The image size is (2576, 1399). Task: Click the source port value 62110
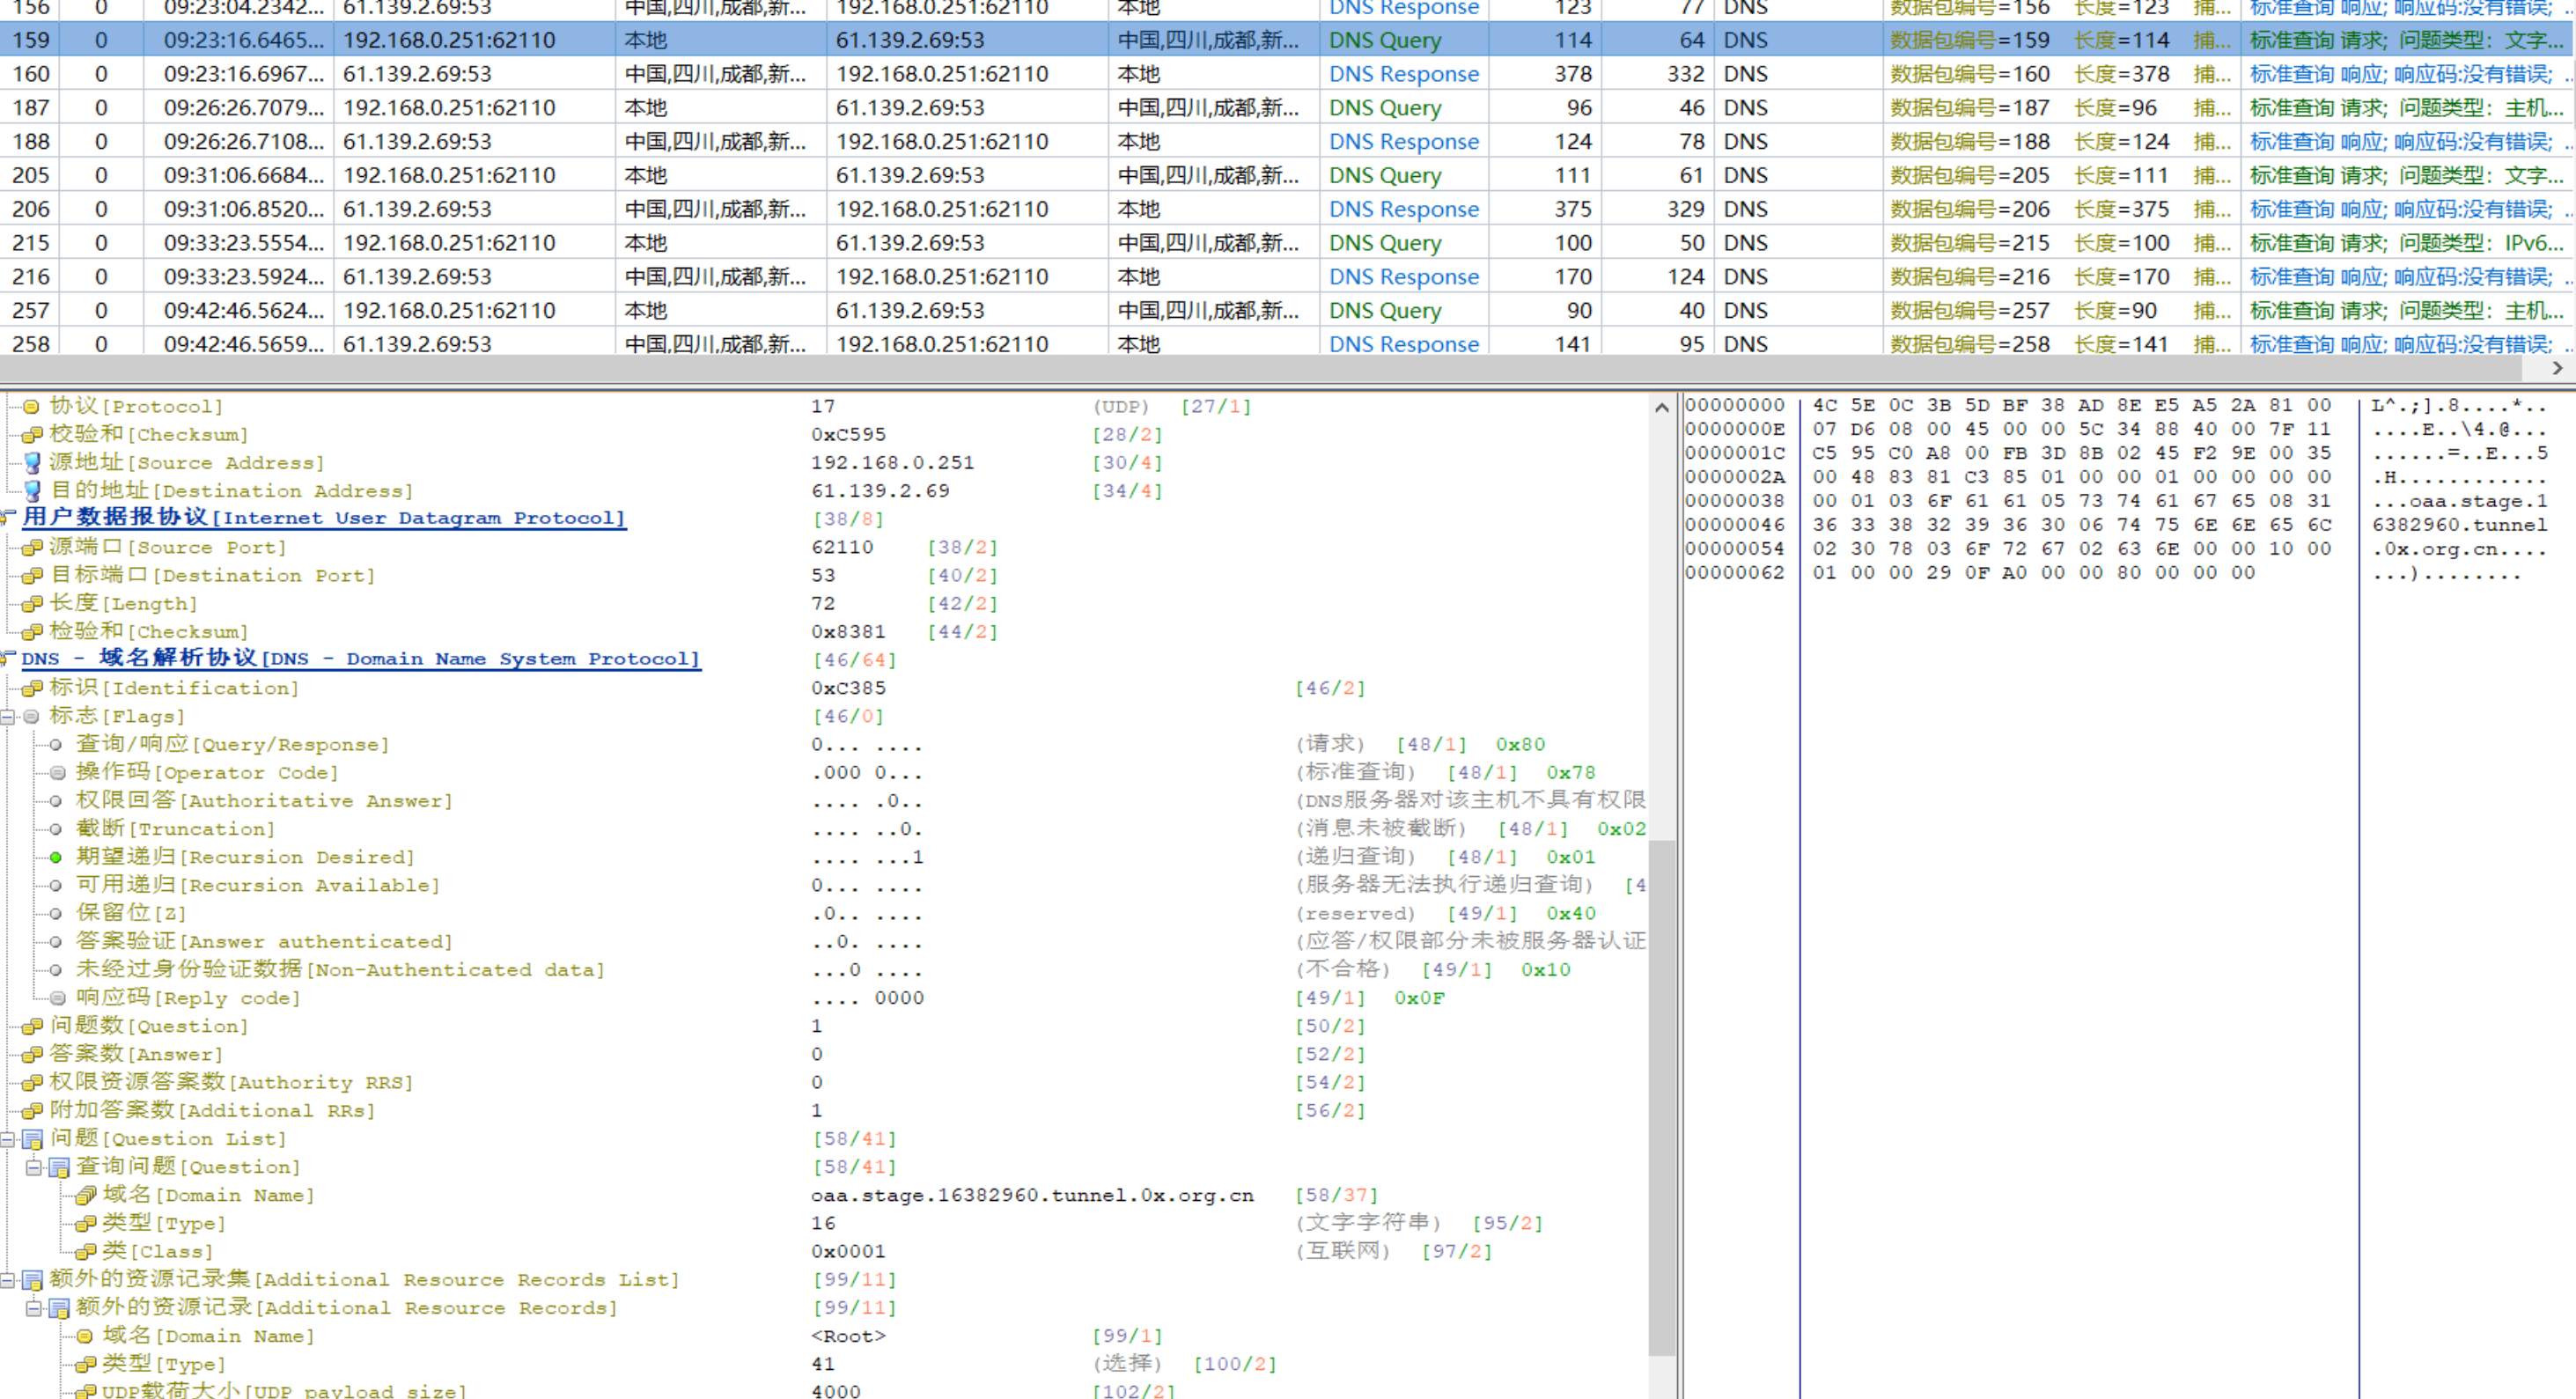coord(842,547)
